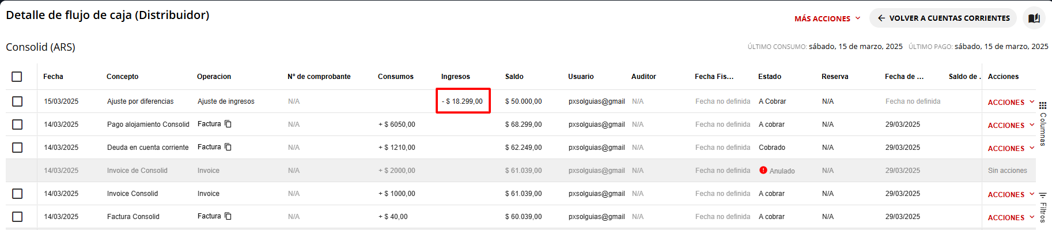Sort by the Fecha column header
This screenshot has height=230, width=1052.
pos(53,77)
